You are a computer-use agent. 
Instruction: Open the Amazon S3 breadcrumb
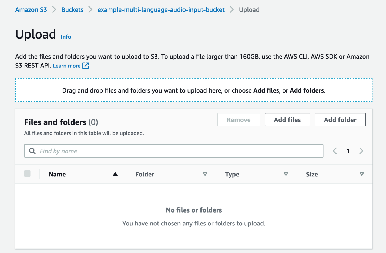31,10
